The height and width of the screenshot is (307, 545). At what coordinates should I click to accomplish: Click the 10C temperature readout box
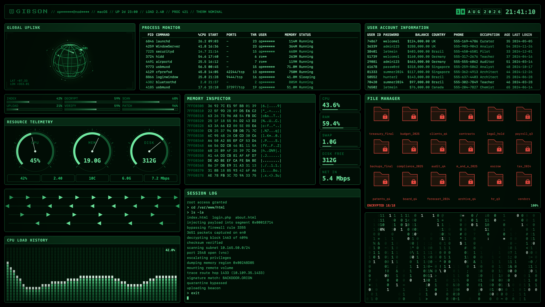(92, 178)
